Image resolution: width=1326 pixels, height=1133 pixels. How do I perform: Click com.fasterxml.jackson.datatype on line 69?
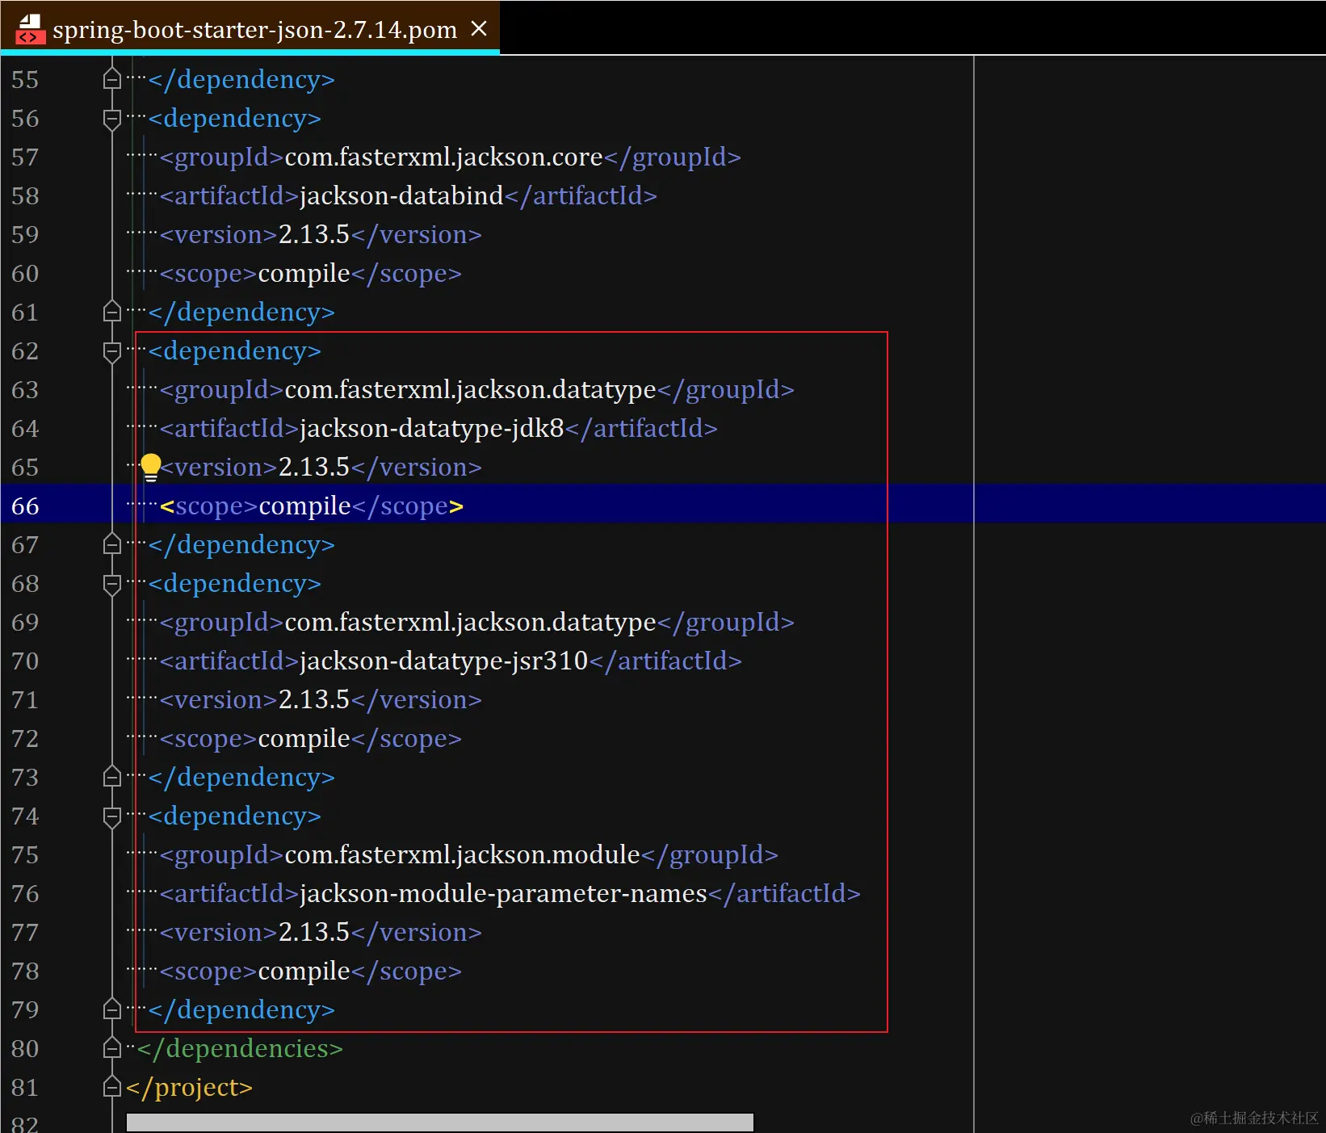[x=471, y=622]
